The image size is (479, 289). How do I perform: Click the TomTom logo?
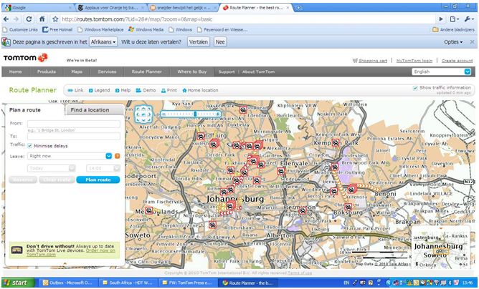26,58
